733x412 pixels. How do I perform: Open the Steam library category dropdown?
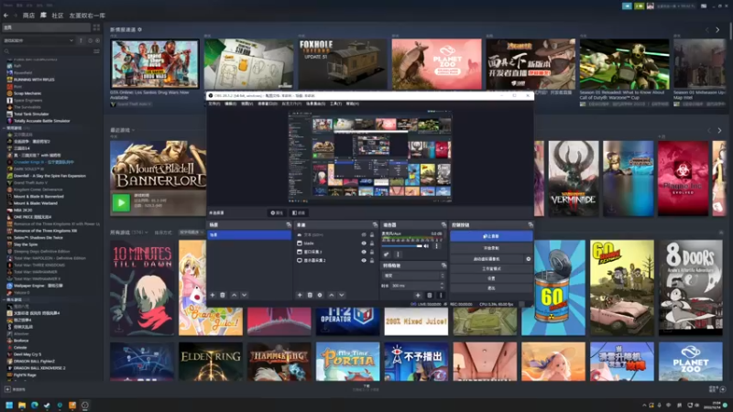[x=38, y=40]
